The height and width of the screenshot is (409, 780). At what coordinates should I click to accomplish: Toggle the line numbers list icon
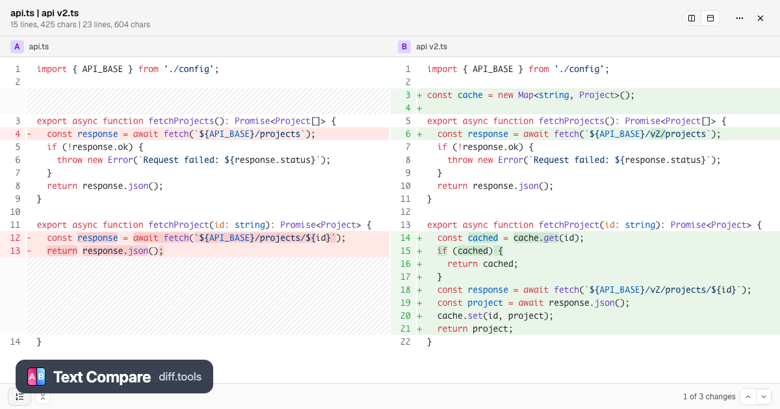tap(19, 396)
